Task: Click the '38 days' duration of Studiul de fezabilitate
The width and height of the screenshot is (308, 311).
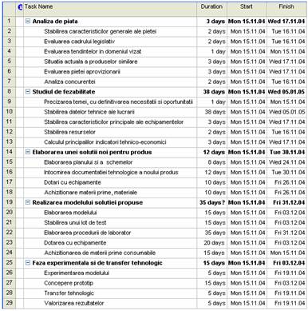Action: [214, 92]
